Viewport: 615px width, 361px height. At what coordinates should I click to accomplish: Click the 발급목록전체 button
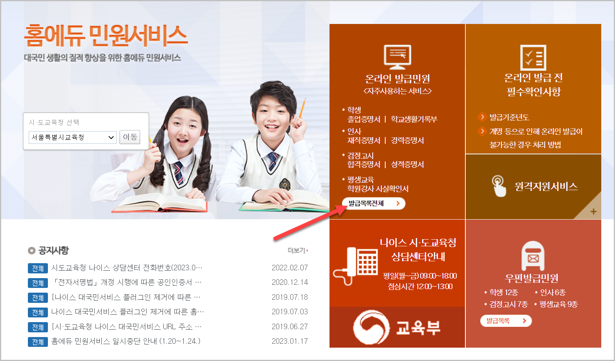point(374,203)
